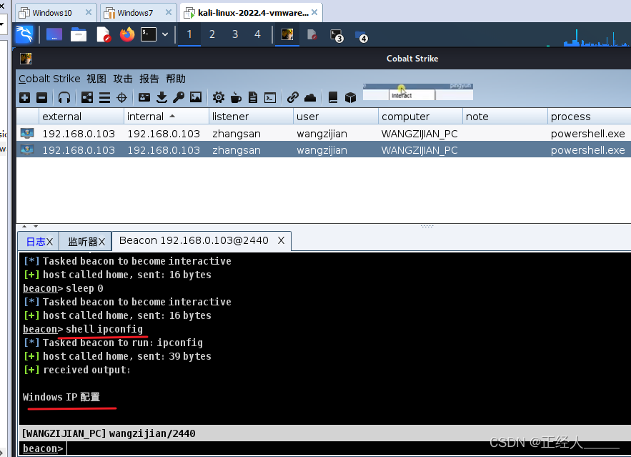The width and height of the screenshot is (631, 457).
Task: Sort sessions by computer column header
Action: 420,117
